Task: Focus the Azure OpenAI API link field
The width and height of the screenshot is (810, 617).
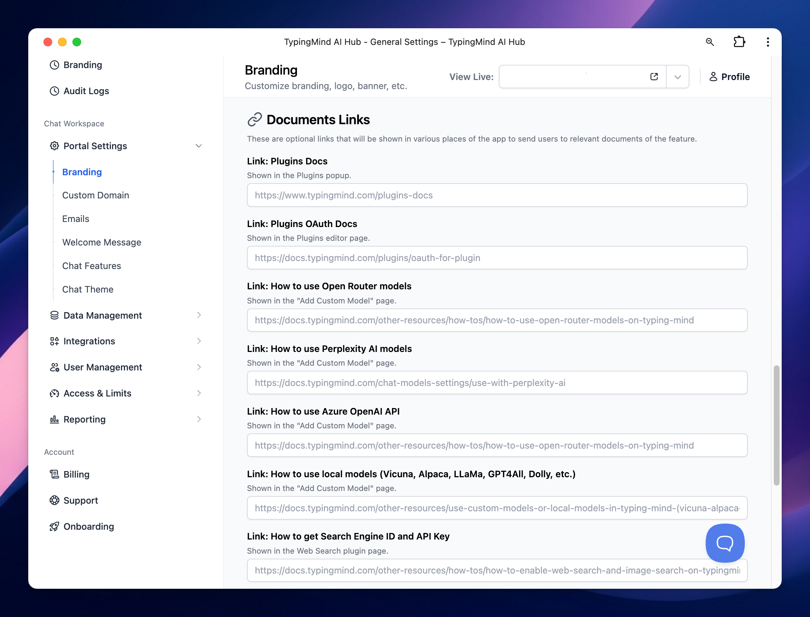Action: pos(497,445)
